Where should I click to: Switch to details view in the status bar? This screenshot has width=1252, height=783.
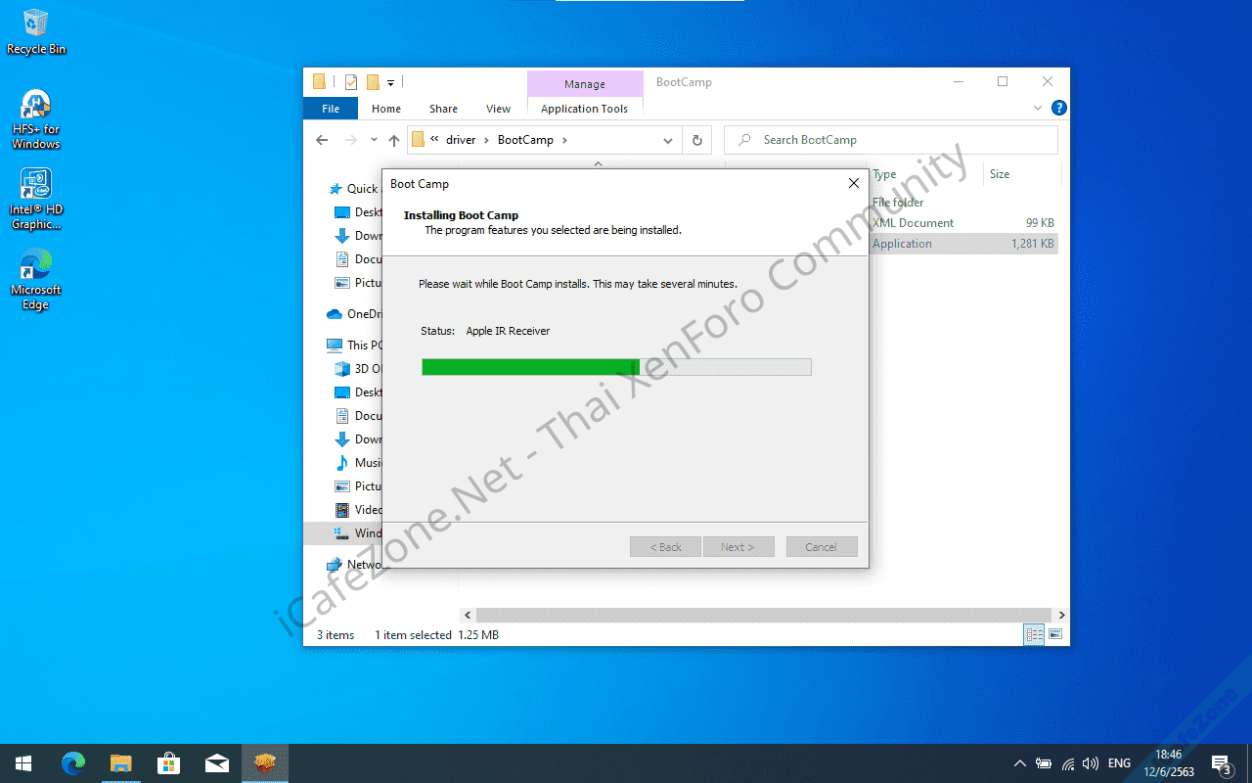pyautogui.click(x=1034, y=635)
